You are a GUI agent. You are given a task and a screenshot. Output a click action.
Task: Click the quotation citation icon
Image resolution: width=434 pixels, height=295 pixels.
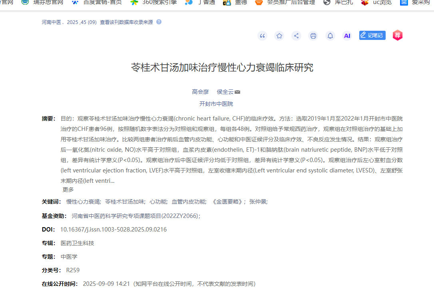(262, 36)
